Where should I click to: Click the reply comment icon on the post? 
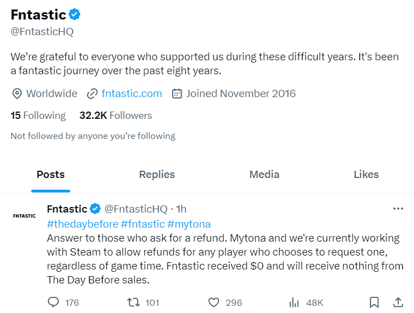[54, 302]
